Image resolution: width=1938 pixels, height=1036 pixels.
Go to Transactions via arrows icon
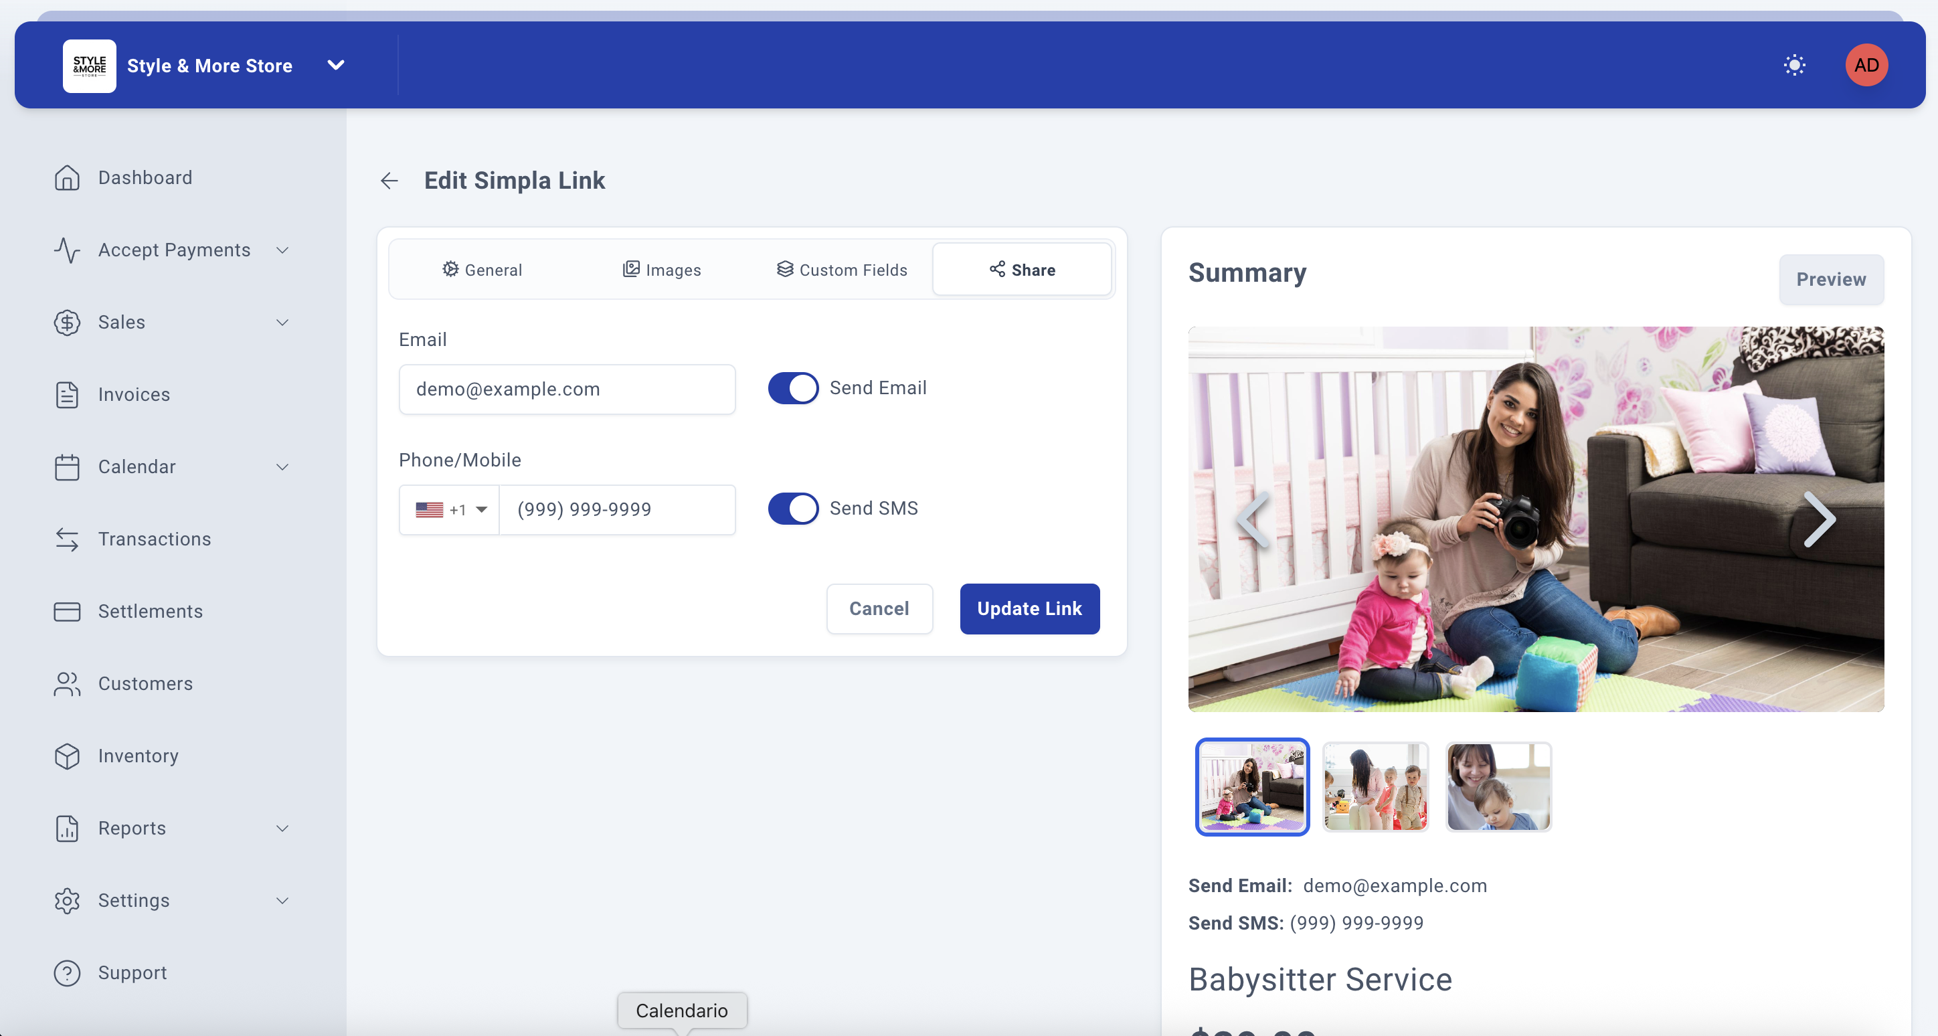point(67,539)
